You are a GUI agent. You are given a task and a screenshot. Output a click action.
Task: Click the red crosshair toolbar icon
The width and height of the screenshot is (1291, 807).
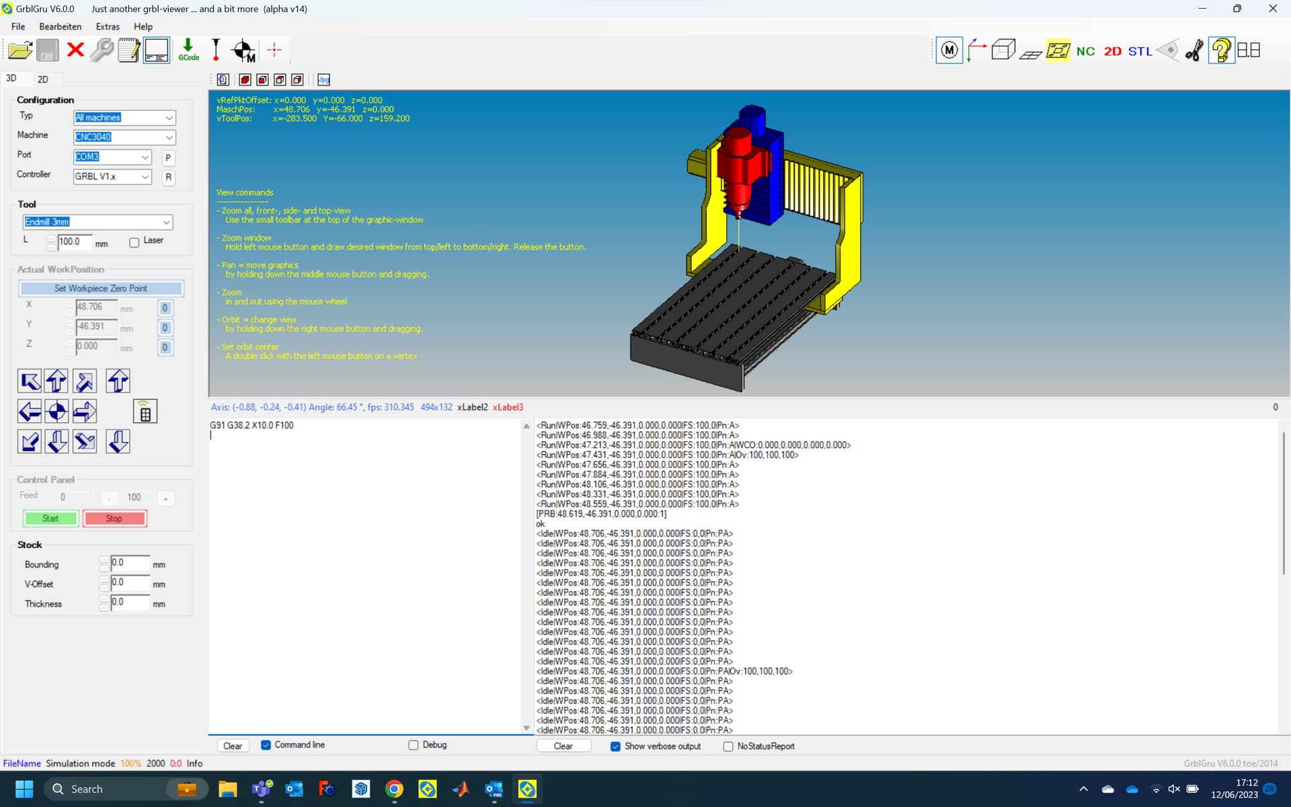(274, 50)
